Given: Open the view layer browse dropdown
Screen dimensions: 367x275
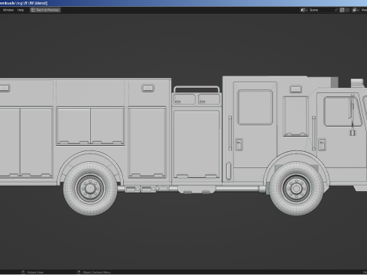Looking at the screenshot, I should click(x=356, y=10).
